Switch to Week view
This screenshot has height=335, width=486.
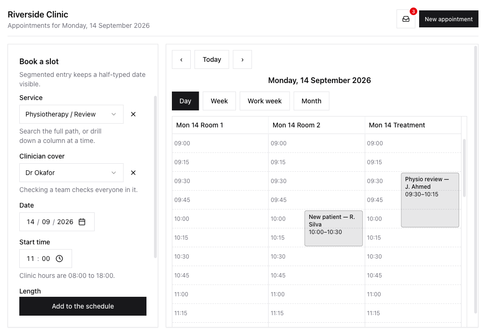coord(219,101)
